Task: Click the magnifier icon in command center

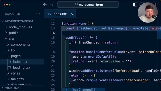Action: (76, 5)
